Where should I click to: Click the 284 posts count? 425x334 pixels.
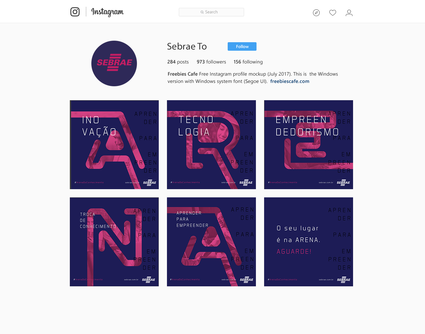[178, 62]
